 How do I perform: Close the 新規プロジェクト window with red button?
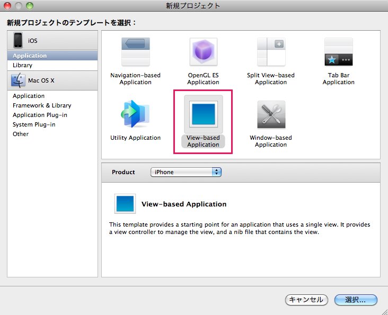tap(7, 5)
